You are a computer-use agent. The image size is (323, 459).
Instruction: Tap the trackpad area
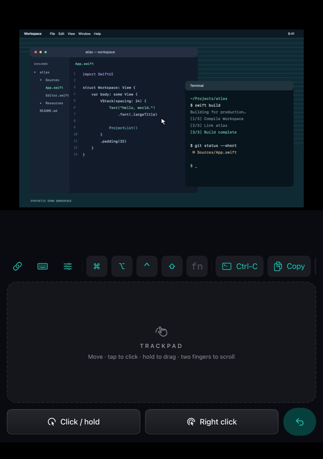(161, 342)
